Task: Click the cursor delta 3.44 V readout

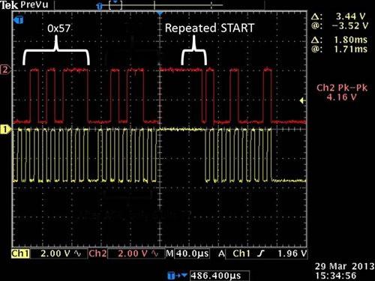Action: point(350,16)
